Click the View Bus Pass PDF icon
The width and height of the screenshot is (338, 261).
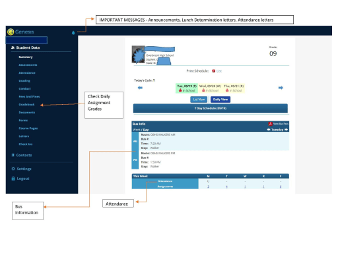270,124
